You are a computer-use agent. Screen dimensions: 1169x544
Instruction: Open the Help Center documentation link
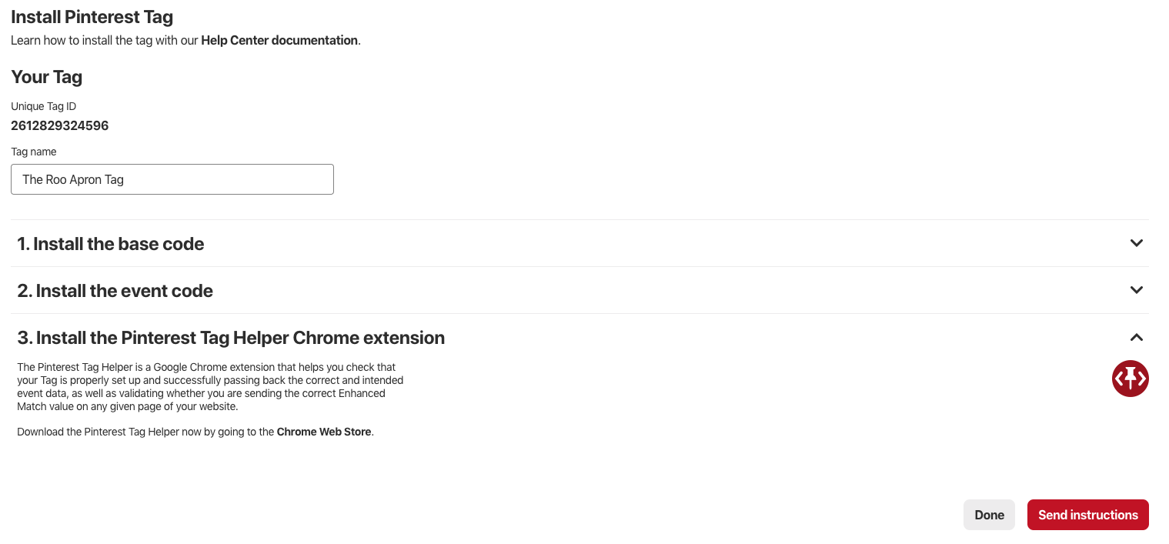coord(279,40)
